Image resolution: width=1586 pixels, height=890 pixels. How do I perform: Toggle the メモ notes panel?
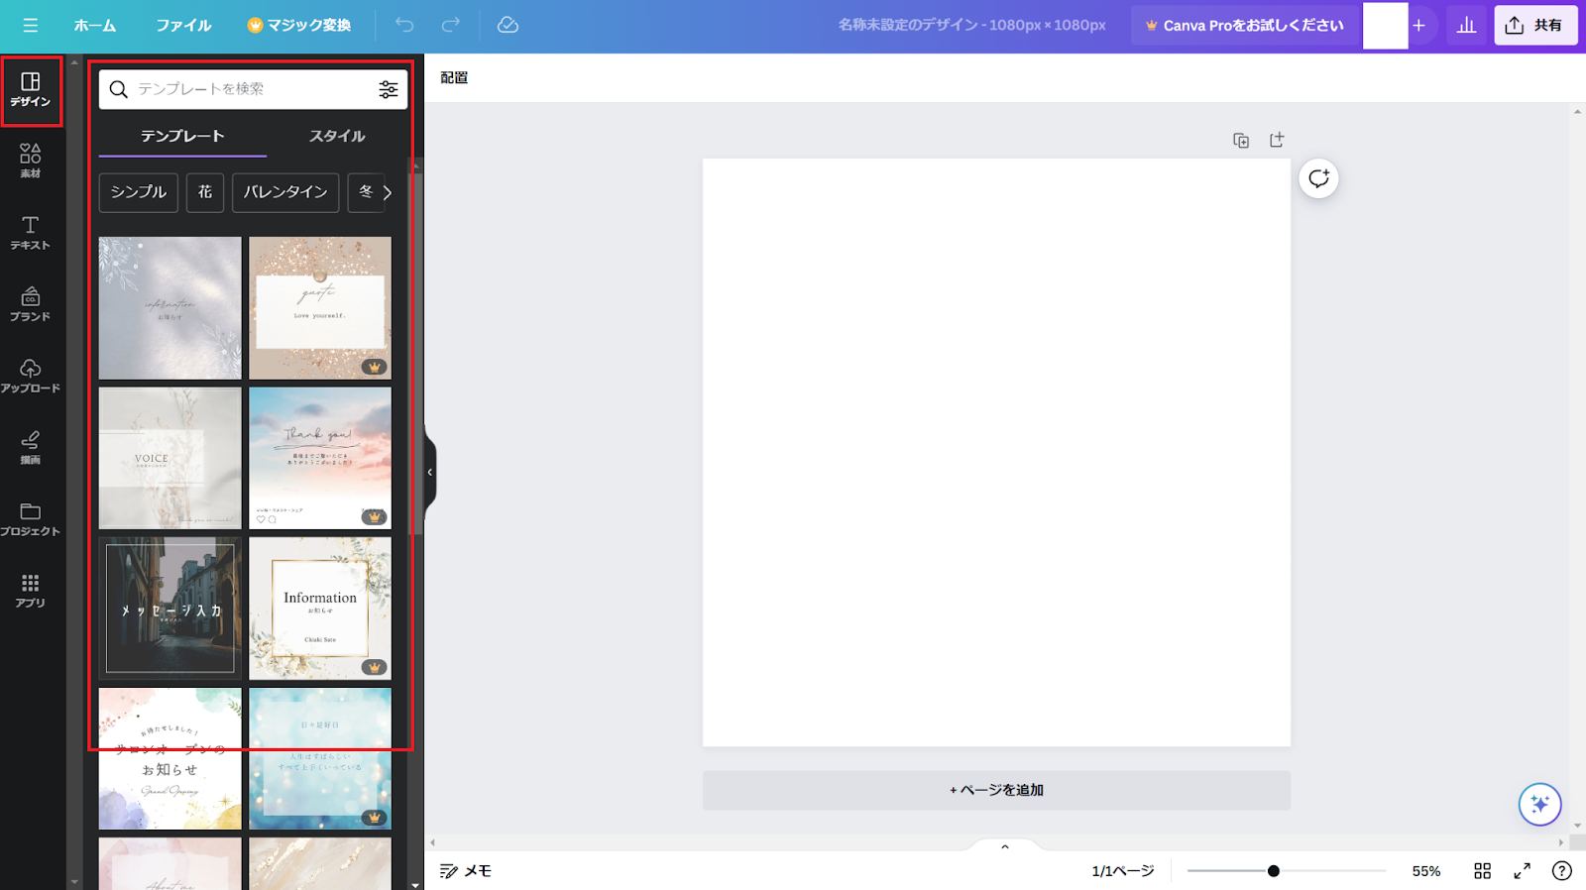tap(466, 870)
